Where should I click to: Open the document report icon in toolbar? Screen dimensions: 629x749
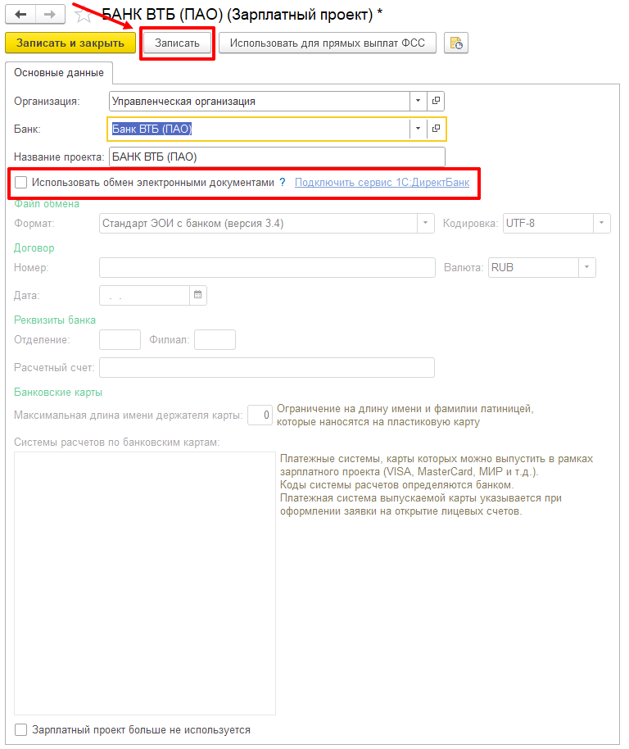point(455,43)
